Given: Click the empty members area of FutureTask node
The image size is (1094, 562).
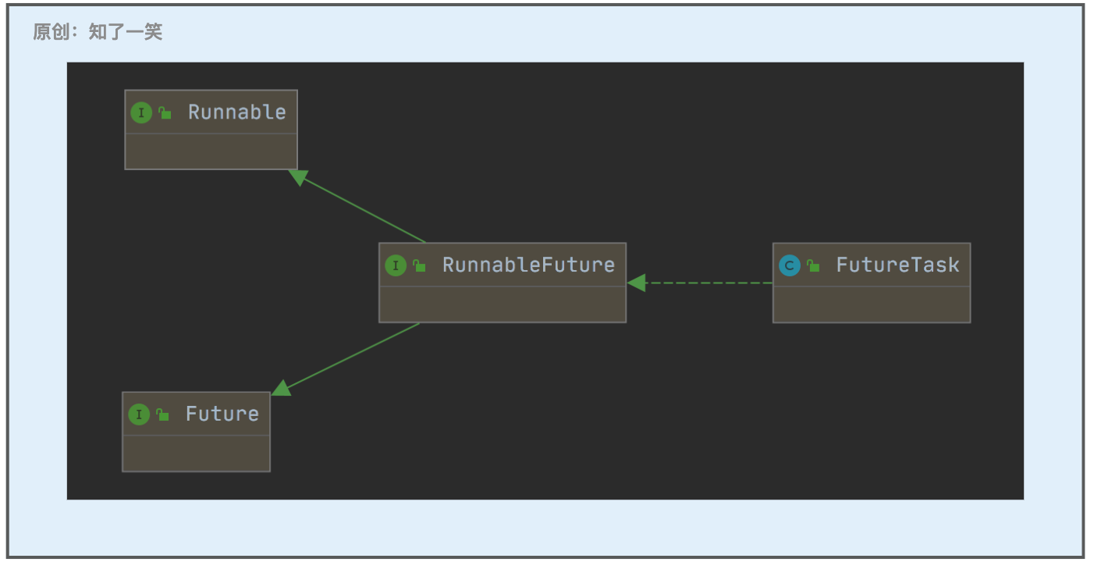Looking at the screenshot, I should pyautogui.click(x=872, y=304).
